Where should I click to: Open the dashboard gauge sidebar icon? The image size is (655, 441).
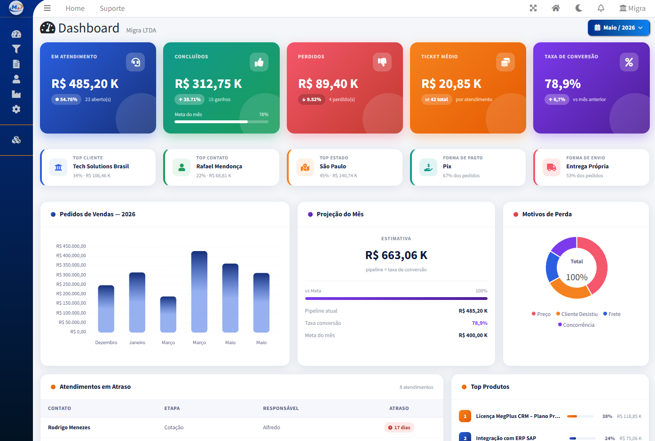coord(16,34)
